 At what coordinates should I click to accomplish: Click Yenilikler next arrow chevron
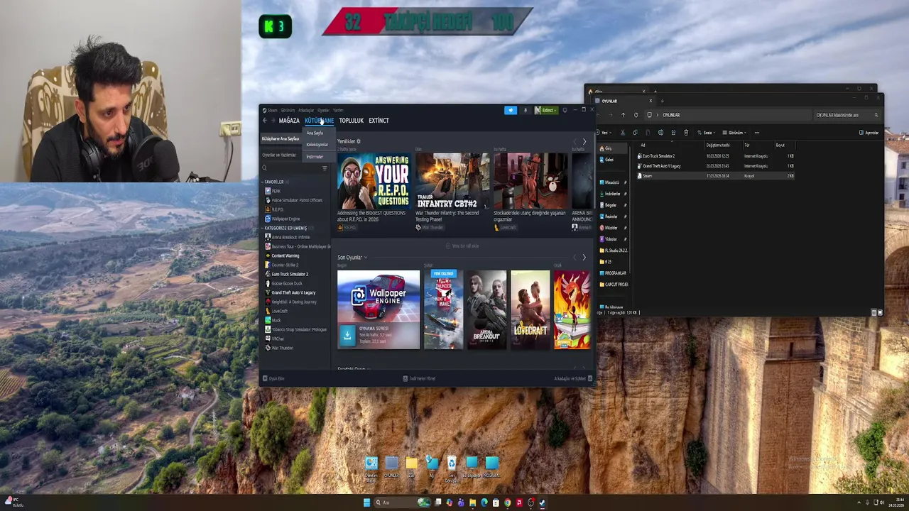pyautogui.click(x=584, y=141)
